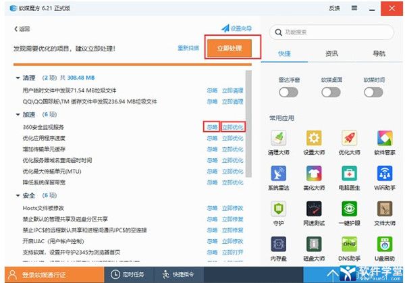Open 系统雷达 satellite dish icon
The image size is (405, 283).
pos(278,173)
